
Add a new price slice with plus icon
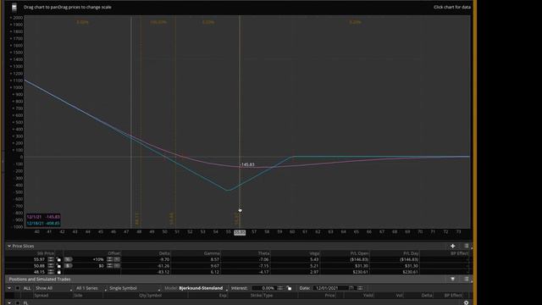coord(452,246)
